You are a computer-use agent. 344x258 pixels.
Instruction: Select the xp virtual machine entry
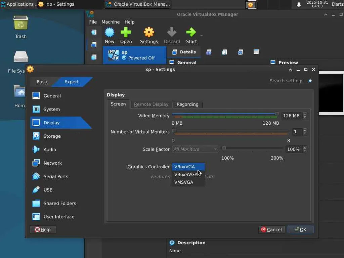tap(135, 55)
